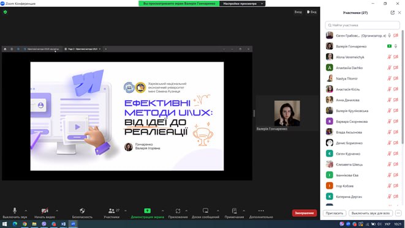Click the Mute All button

point(371,213)
